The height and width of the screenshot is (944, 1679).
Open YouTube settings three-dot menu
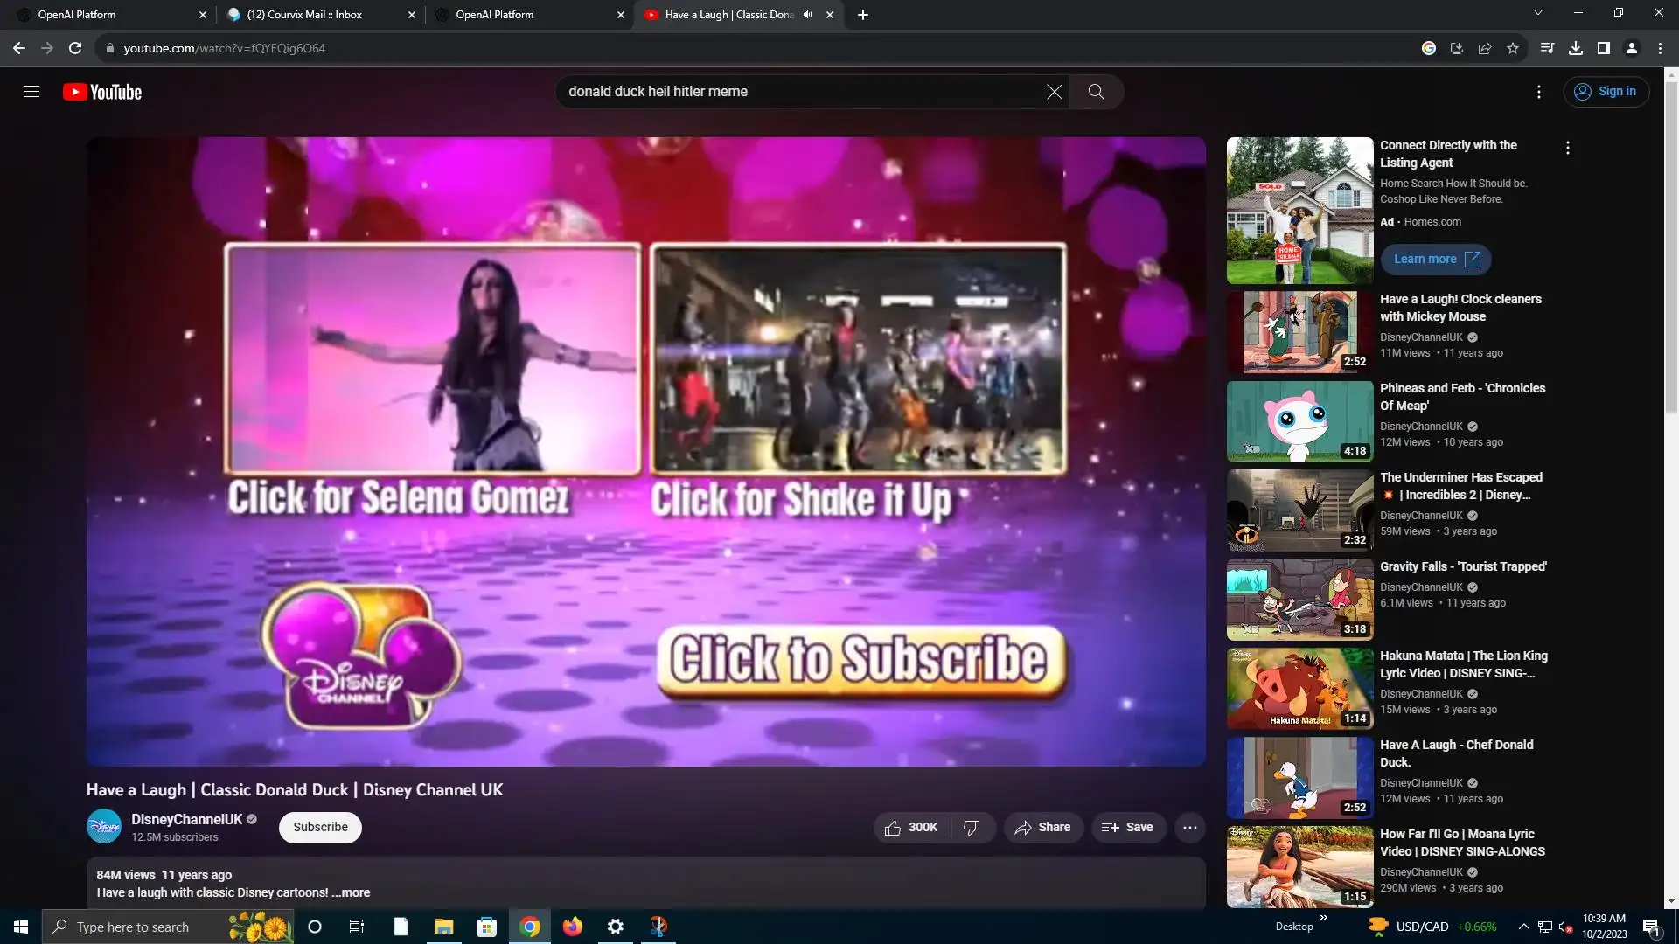coord(1539,92)
